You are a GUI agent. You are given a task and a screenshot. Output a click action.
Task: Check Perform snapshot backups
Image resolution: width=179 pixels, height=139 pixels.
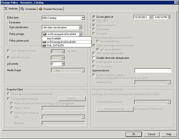point(8,99)
